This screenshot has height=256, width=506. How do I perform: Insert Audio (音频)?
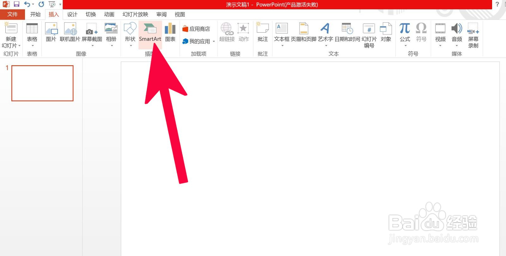(x=457, y=28)
